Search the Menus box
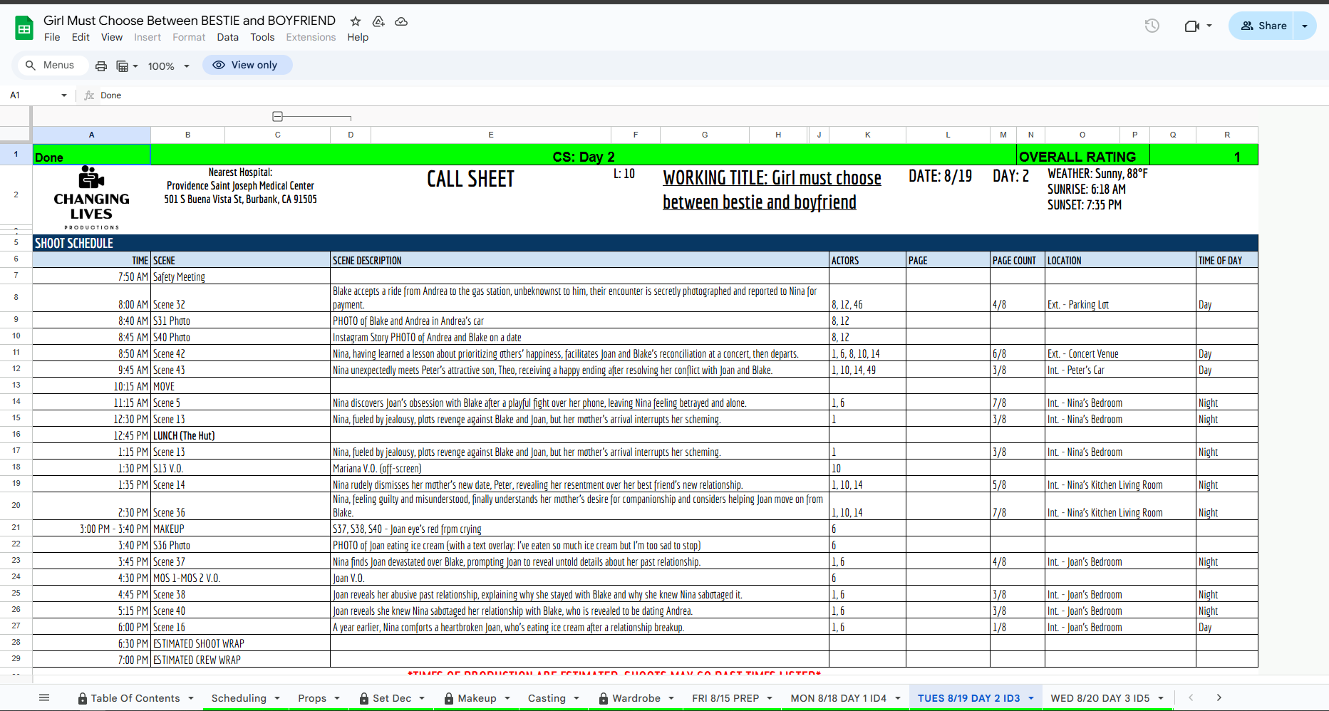Viewport: 1329px width, 711px height. [51, 66]
